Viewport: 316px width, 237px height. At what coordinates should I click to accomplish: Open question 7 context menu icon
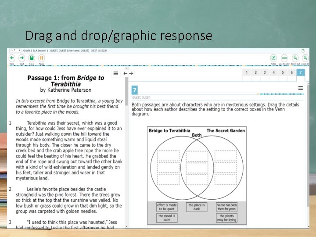301,88
